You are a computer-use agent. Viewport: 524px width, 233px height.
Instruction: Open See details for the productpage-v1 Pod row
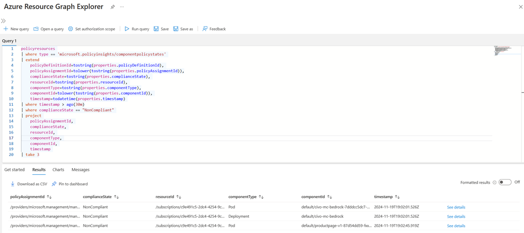pos(456,226)
